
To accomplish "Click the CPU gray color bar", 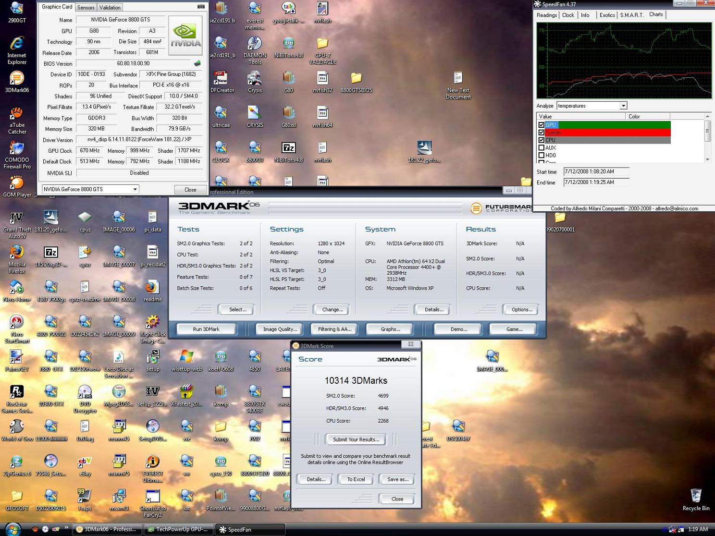I will 613,140.
